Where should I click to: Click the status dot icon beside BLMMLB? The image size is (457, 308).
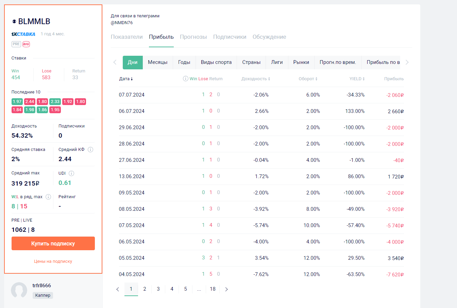pos(14,21)
